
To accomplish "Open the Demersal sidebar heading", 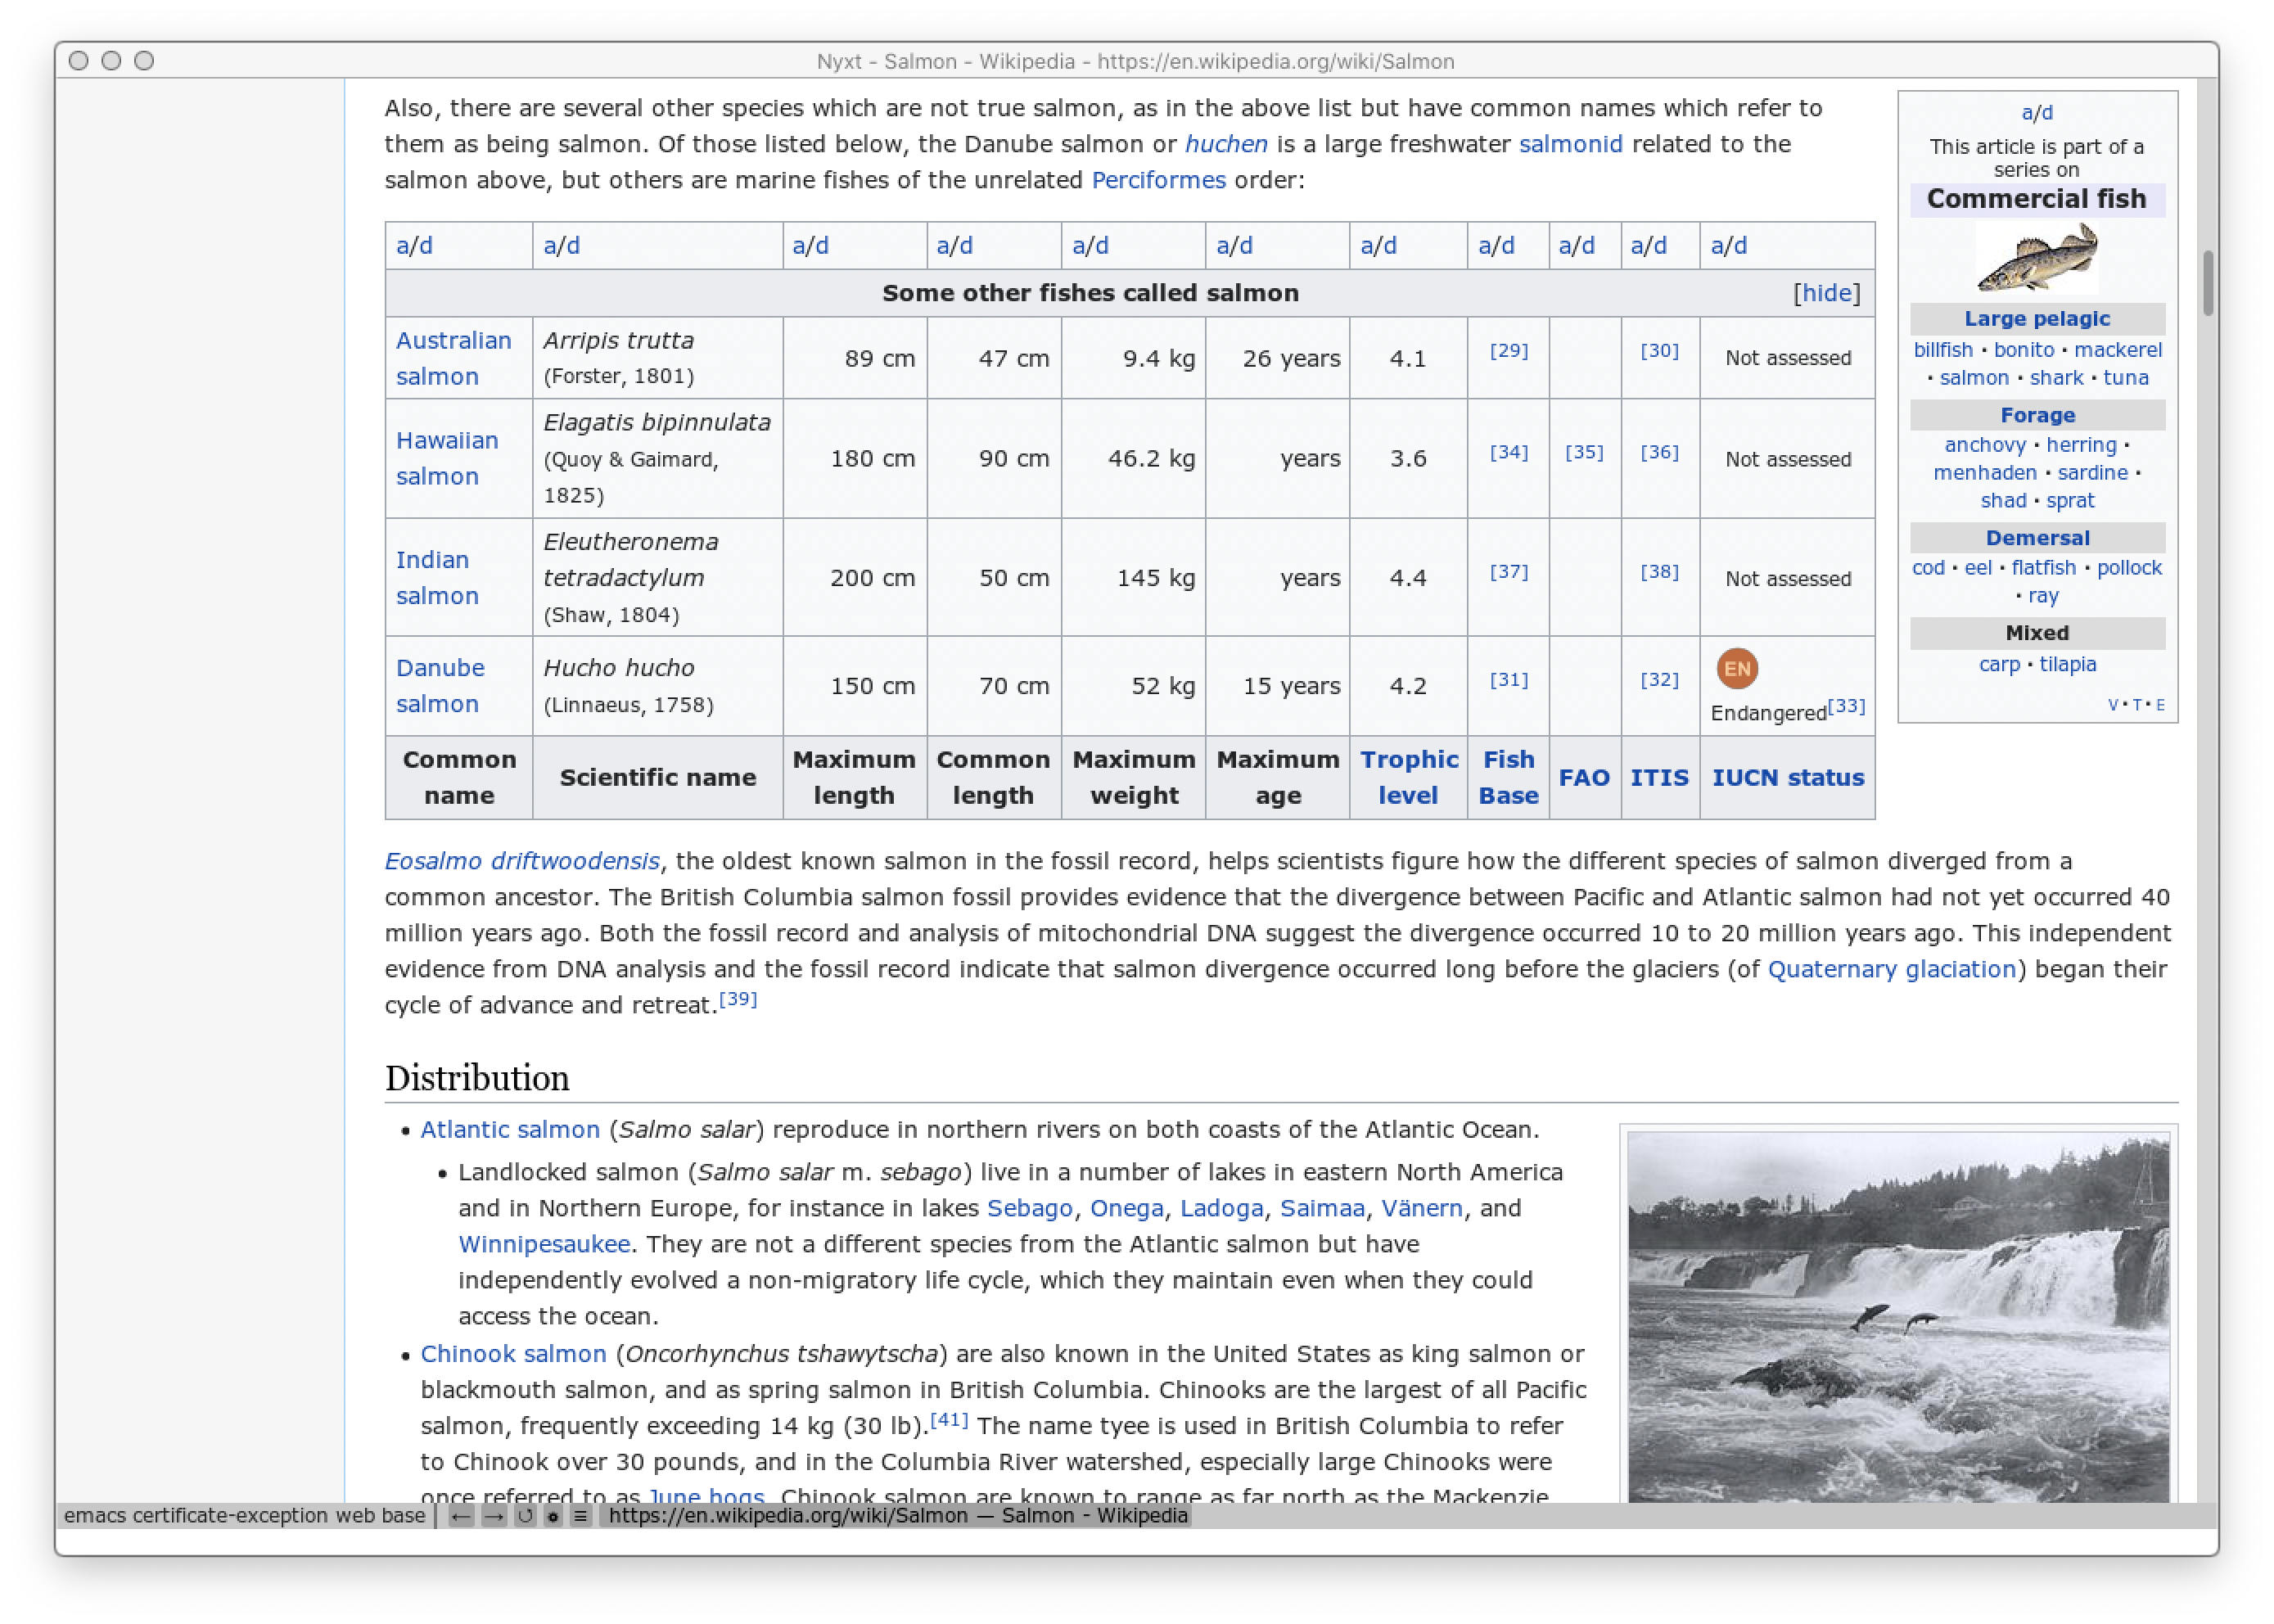I will click(x=2037, y=538).
